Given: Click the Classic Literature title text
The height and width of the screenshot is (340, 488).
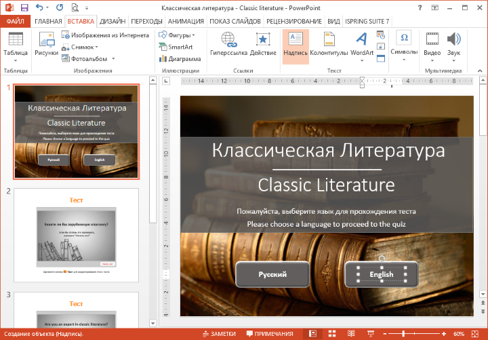Looking at the screenshot, I should tap(326, 185).
